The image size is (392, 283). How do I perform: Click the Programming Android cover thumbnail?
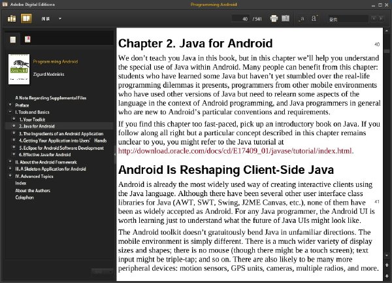pyautogui.click(x=19, y=69)
